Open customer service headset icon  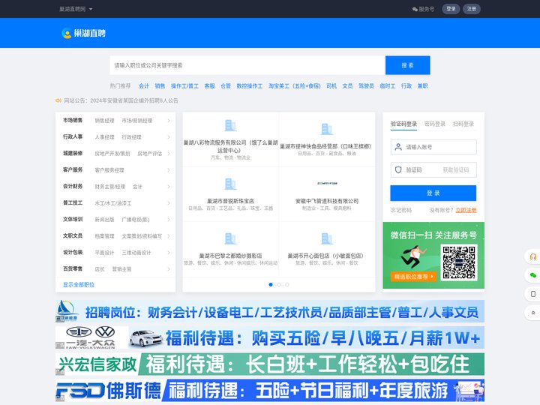pyautogui.click(x=532, y=257)
